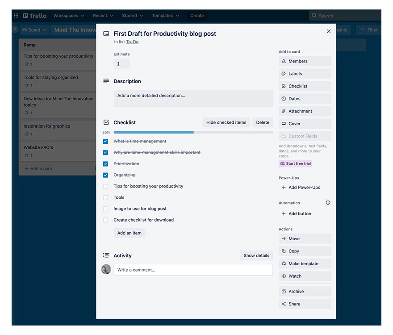Open the Recent menu
The width and height of the screenshot is (393, 335).
(103, 16)
